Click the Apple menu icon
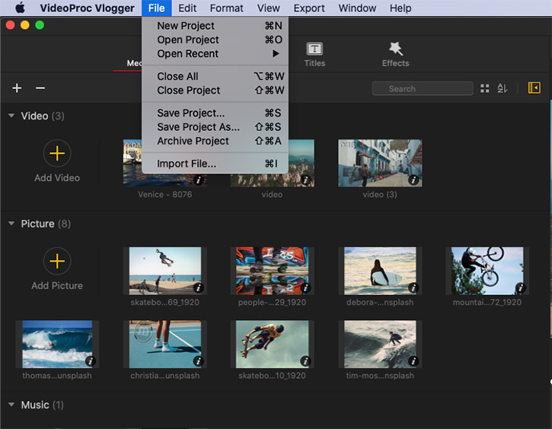 tap(20, 8)
